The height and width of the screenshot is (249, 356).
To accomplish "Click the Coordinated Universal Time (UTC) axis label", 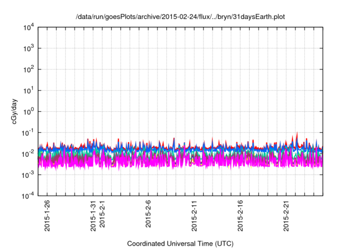I will coord(180,243).
